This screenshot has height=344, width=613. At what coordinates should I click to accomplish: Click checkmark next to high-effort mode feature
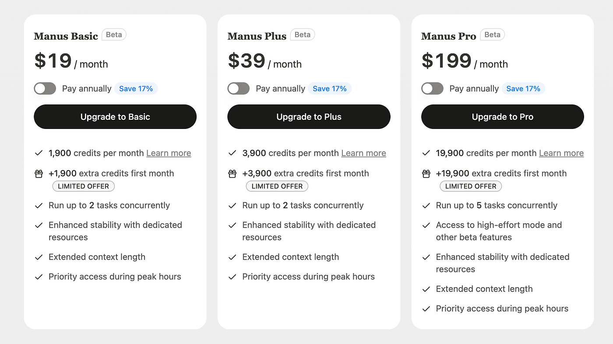426,226
